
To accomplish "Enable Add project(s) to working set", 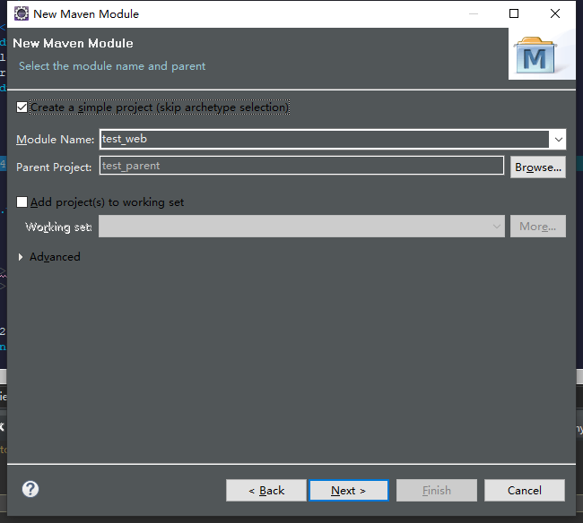I will (x=22, y=202).
